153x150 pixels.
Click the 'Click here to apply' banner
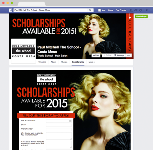130,36
